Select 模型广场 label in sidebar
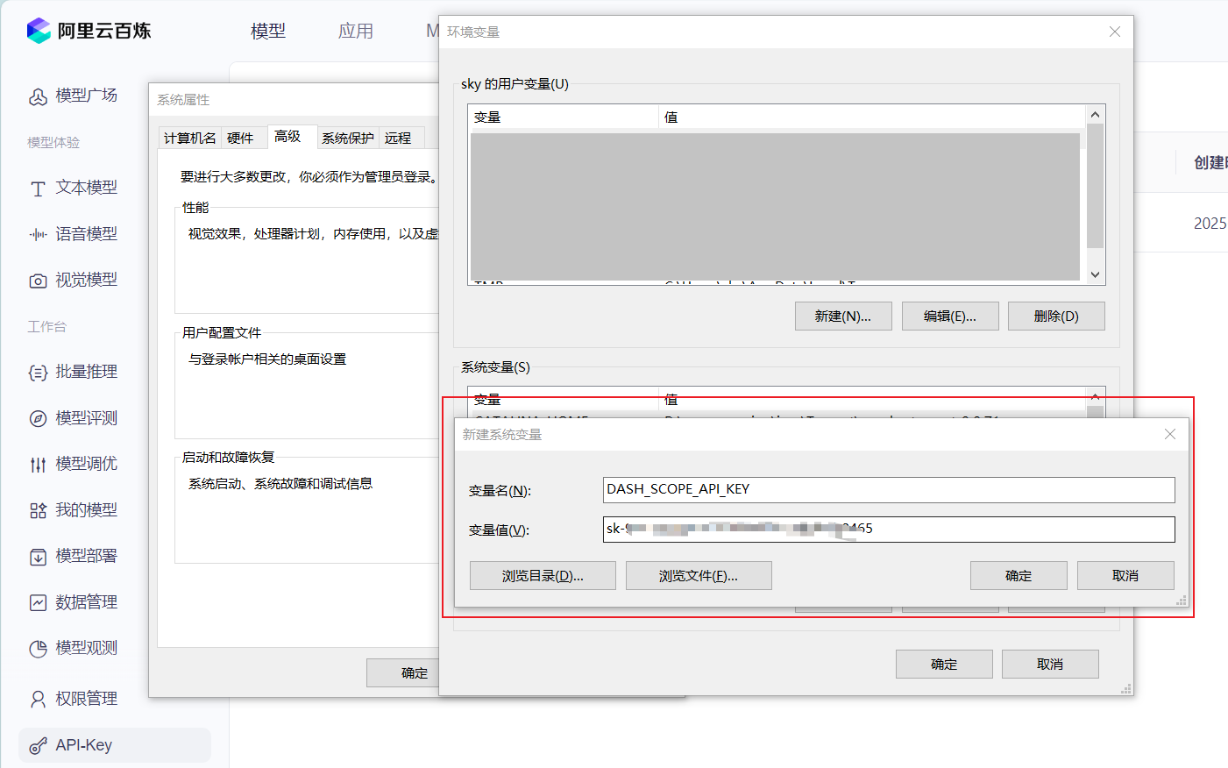The width and height of the screenshot is (1228, 768). pos(86,96)
